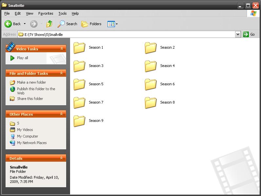Click the Season 1 folder name
The height and width of the screenshot is (196, 261).
tap(96, 47)
